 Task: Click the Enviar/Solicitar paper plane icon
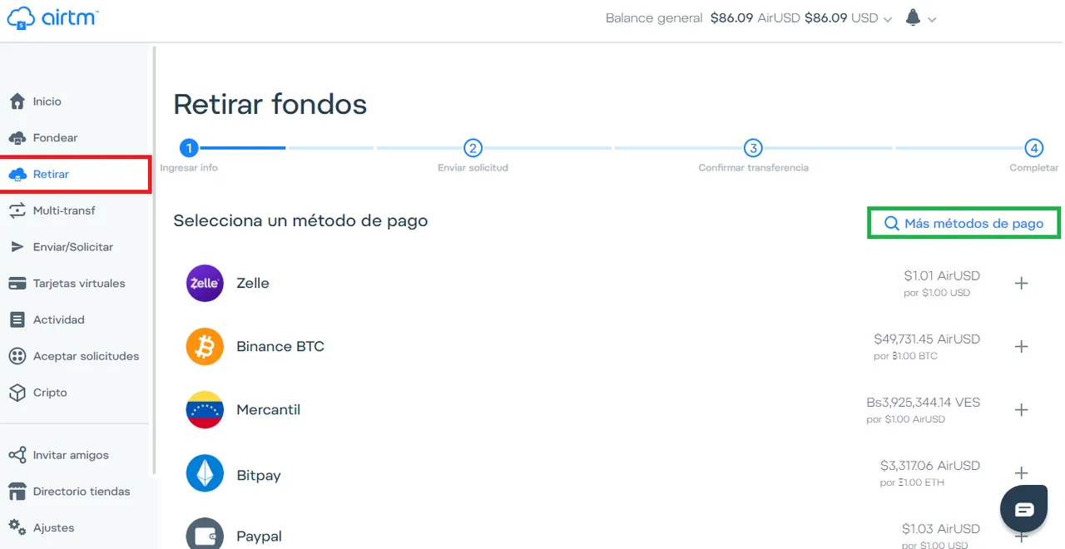(x=17, y=247)
